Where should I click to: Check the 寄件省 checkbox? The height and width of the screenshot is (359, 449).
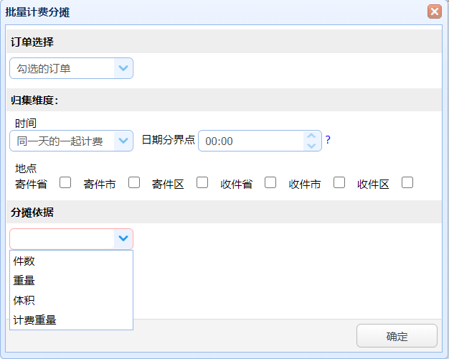pyautogui.click(x=65, y=182)
